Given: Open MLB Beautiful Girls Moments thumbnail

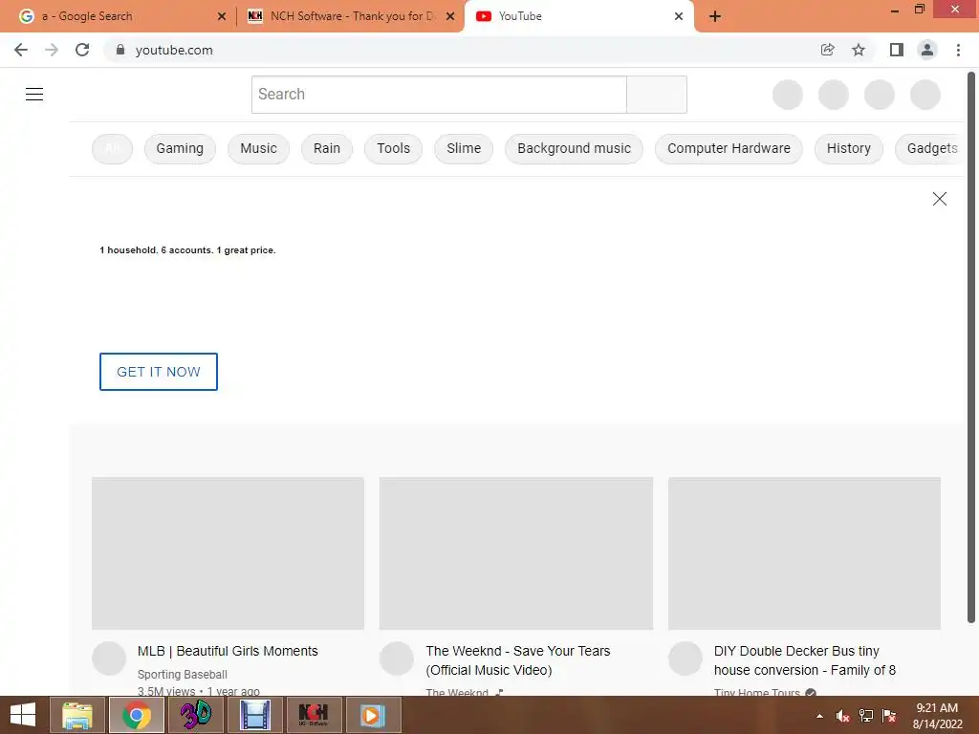Looking at the screenshot, I should tap(228, 553).
